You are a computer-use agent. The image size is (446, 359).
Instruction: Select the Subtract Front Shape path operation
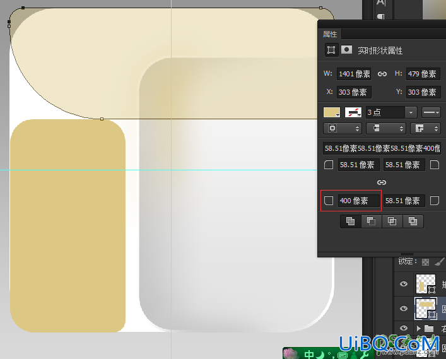pyautogui.click(x=371, y=221)
